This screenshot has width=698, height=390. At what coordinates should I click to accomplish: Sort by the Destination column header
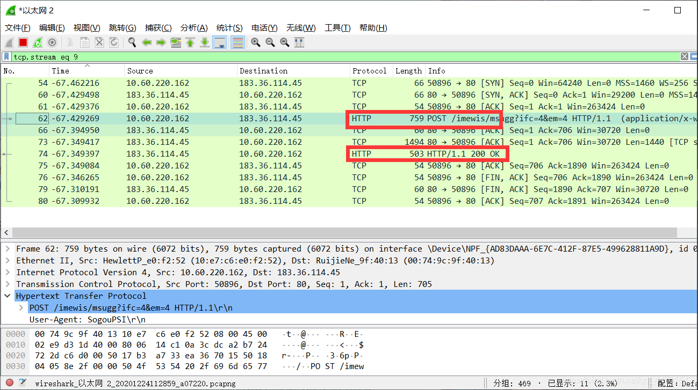click(293, 71)
